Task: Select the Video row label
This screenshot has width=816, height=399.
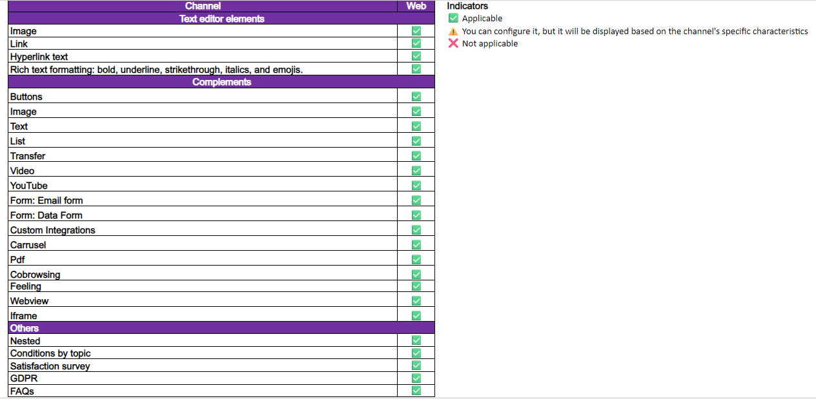Action: point(22,171)
